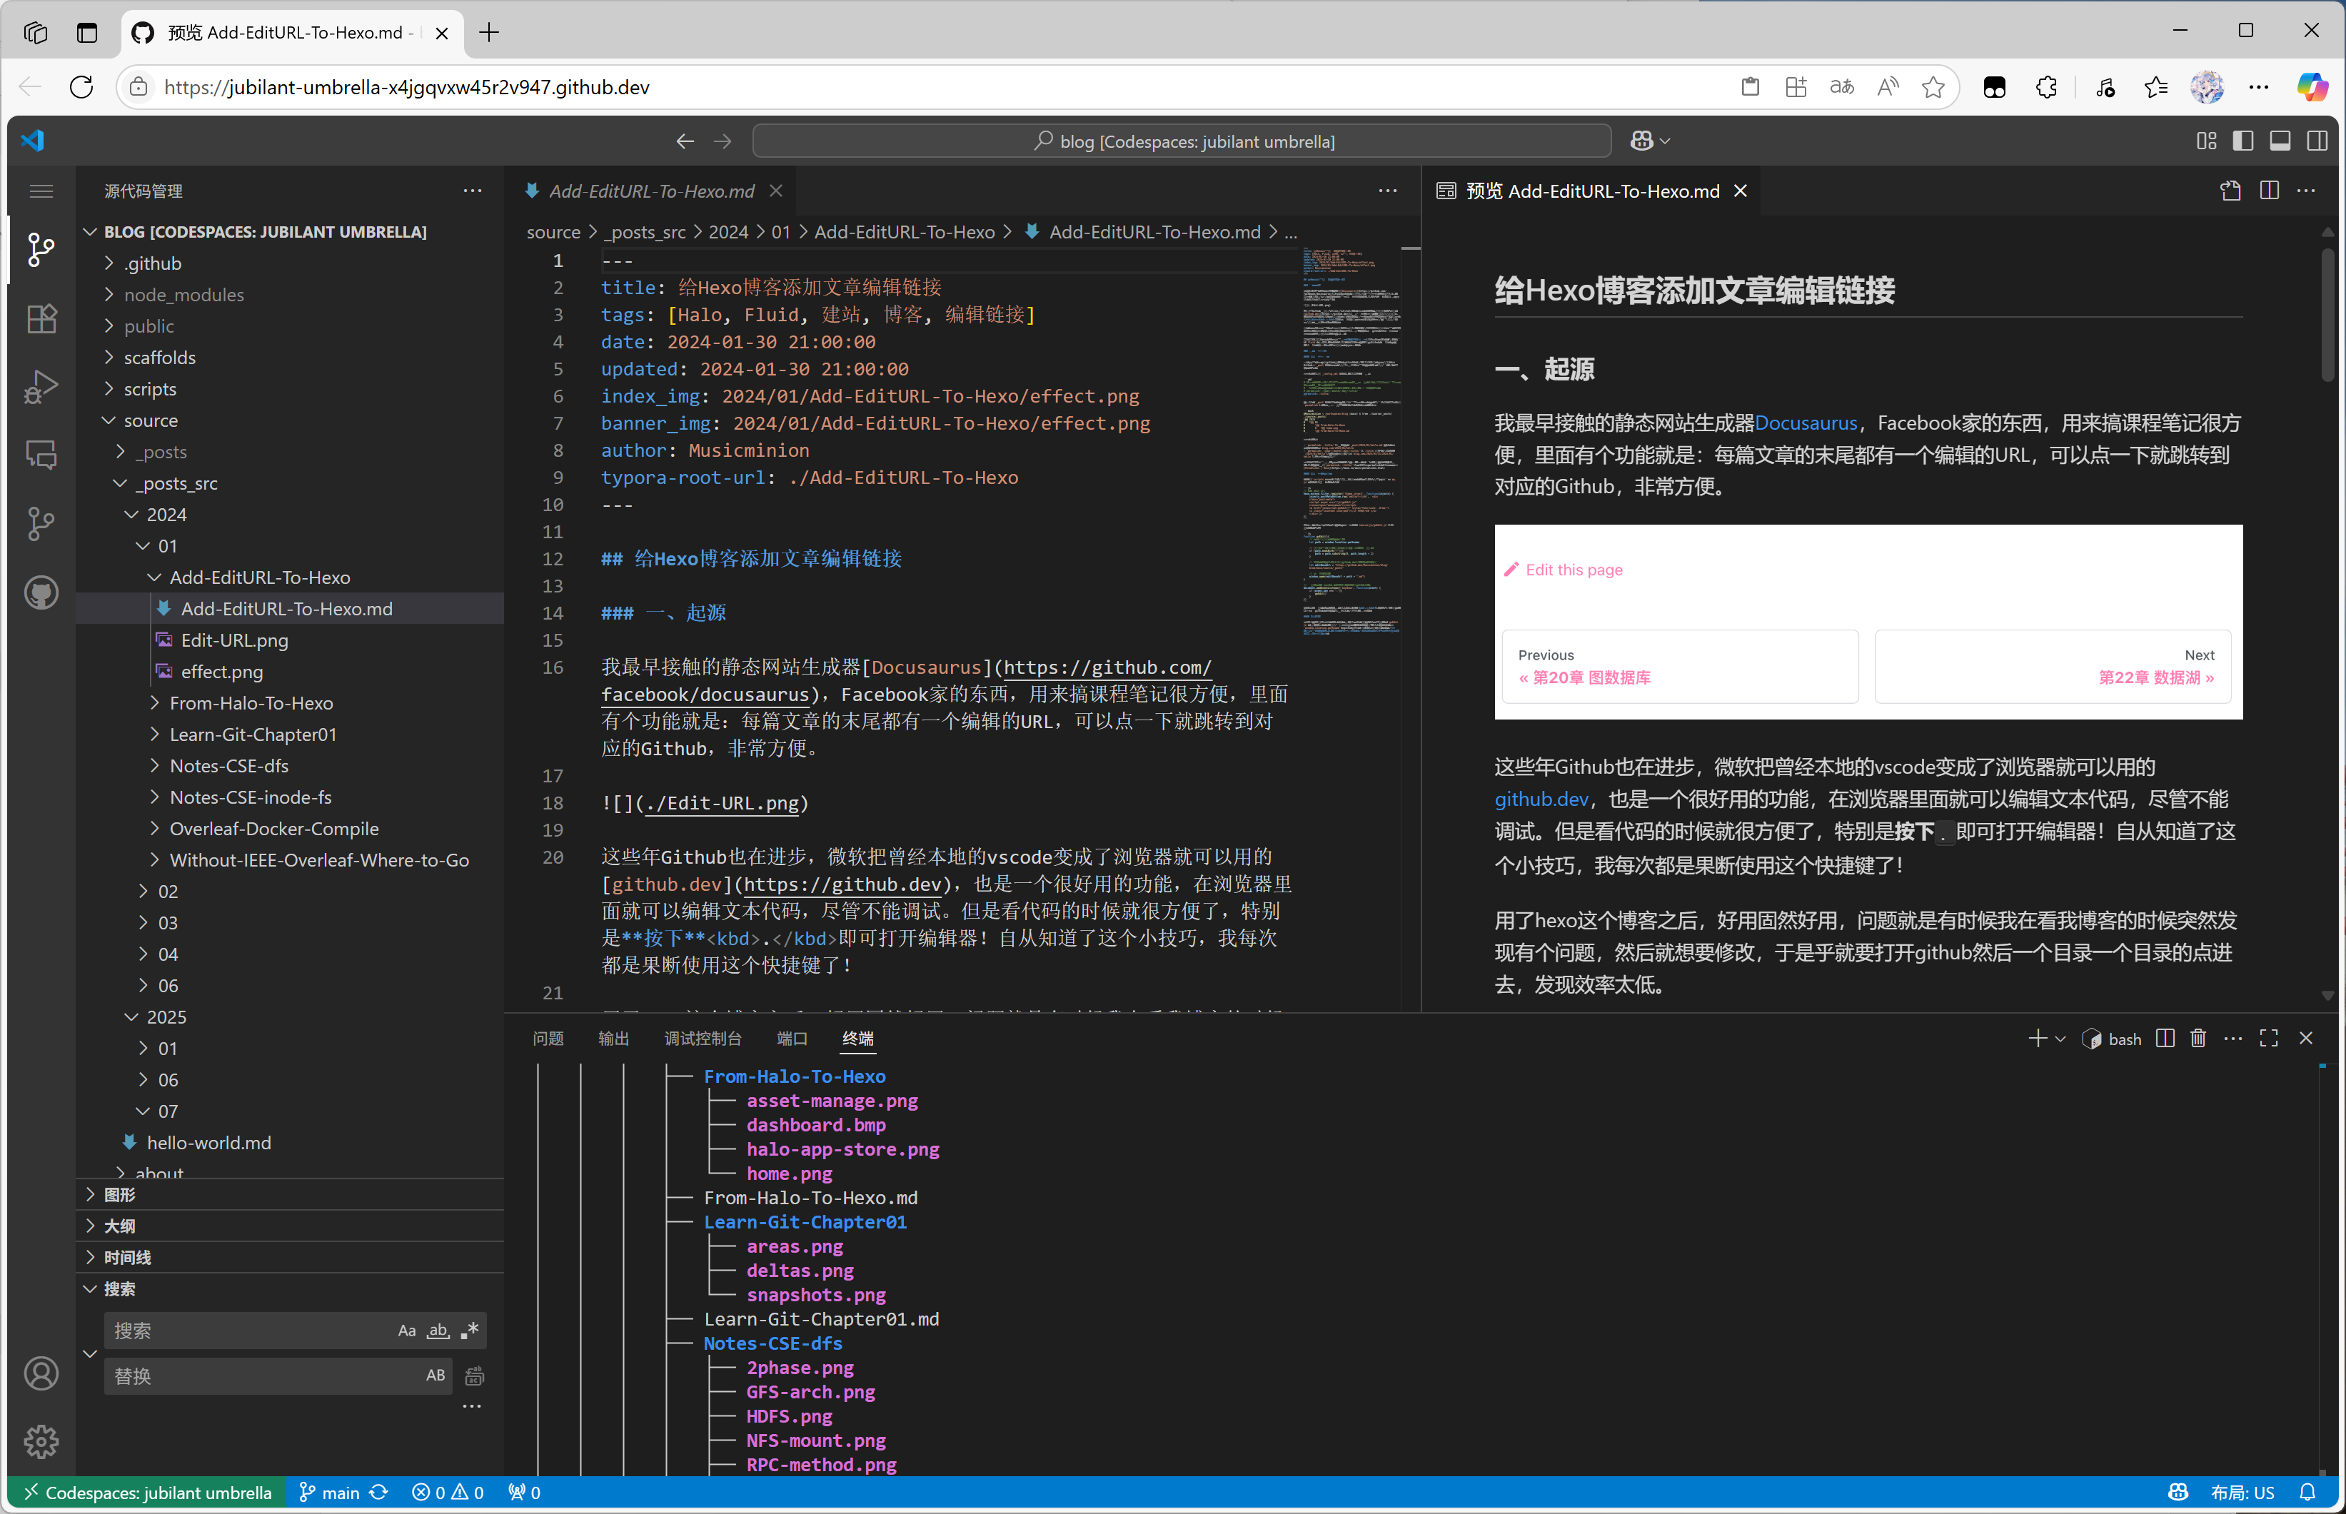Expand the 时间线 timeline section
This screenshot has width=2346, height=1514.
(290, 1258)
